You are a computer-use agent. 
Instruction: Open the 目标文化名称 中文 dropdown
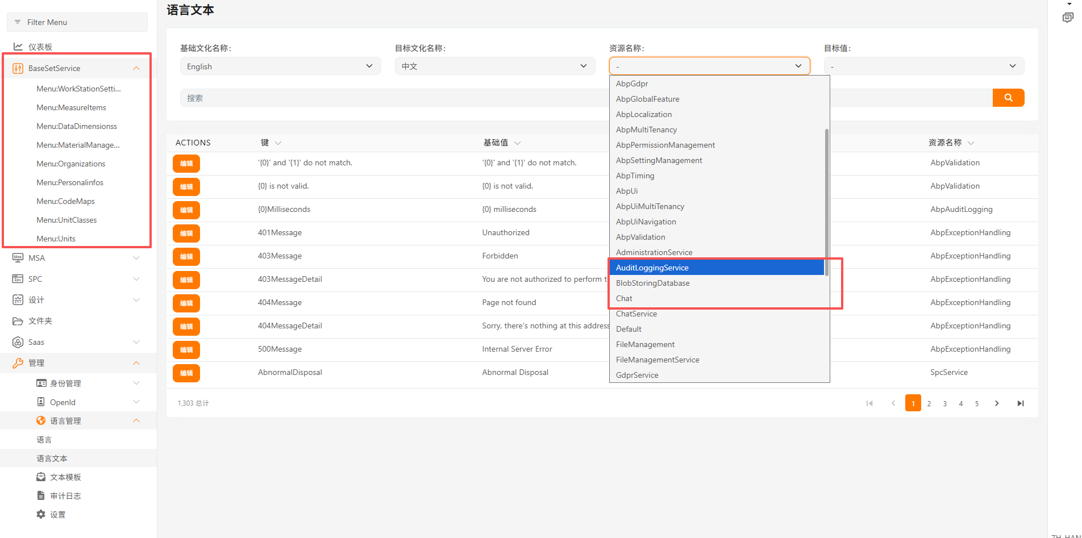[x=494, y=66]
